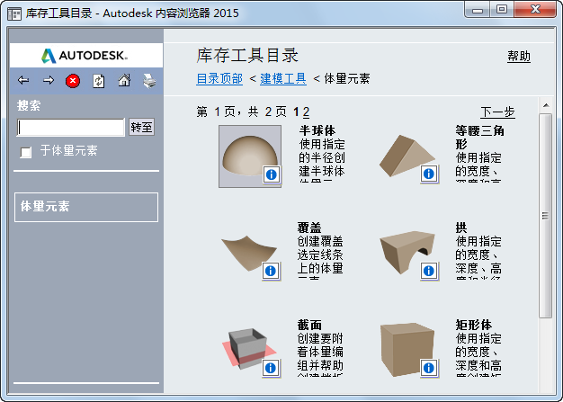Screen dimensions: 563x402
Task: Select the 等腰三角形 prism thumbnail
Action: pos(407,156)
